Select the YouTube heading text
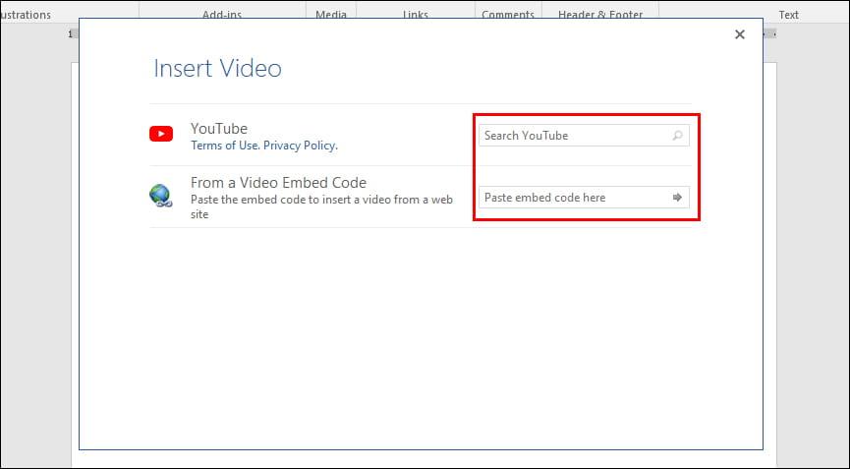 pos(219,129)
